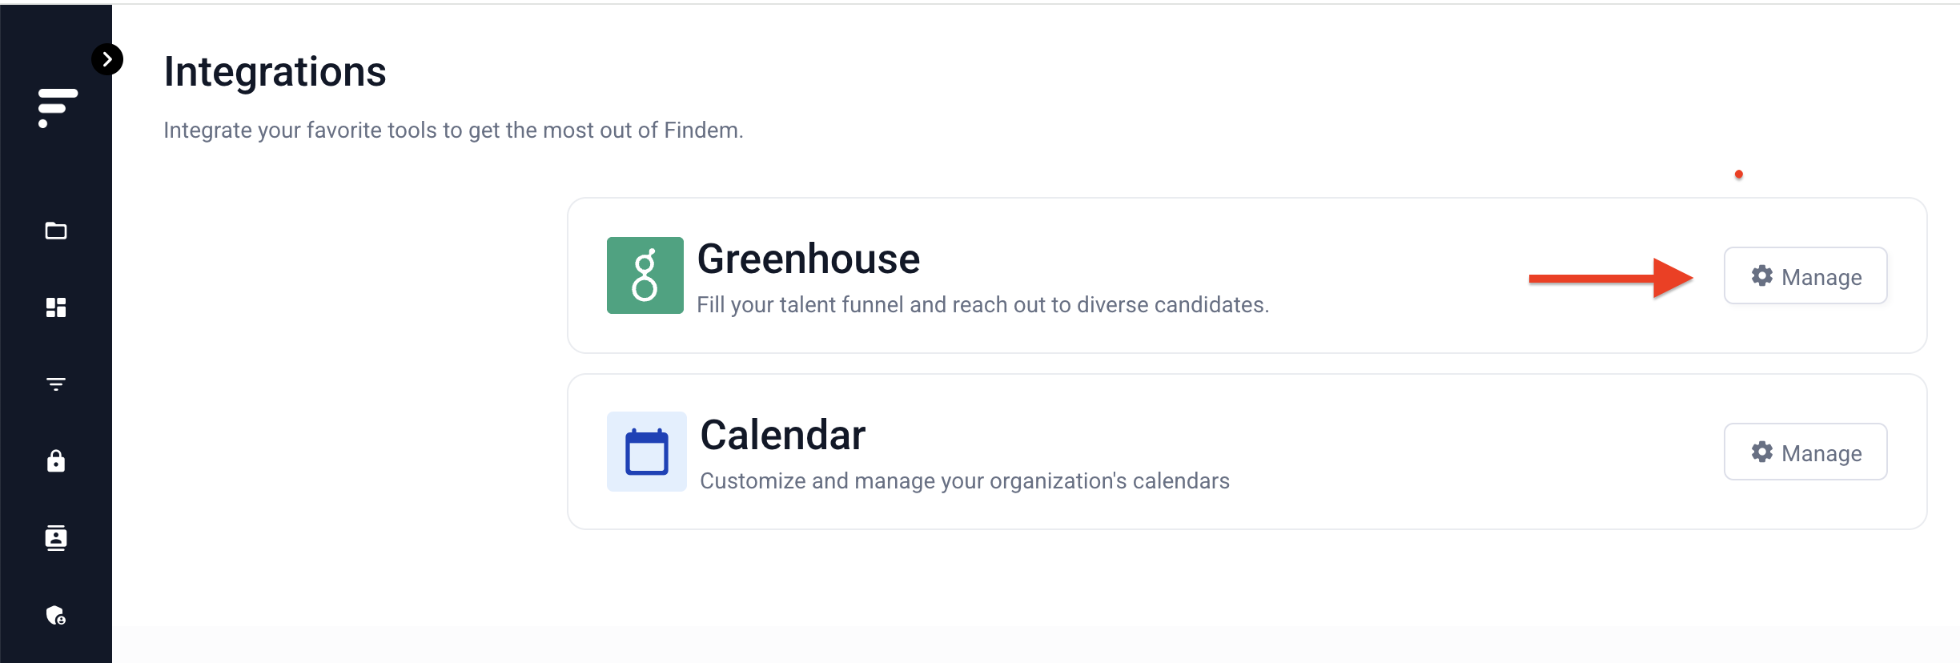Screen dimensions: 1960x663
Task: Select the filter lines icon in the sidebar
Action: pyautogui.click(x=56, y=384)
